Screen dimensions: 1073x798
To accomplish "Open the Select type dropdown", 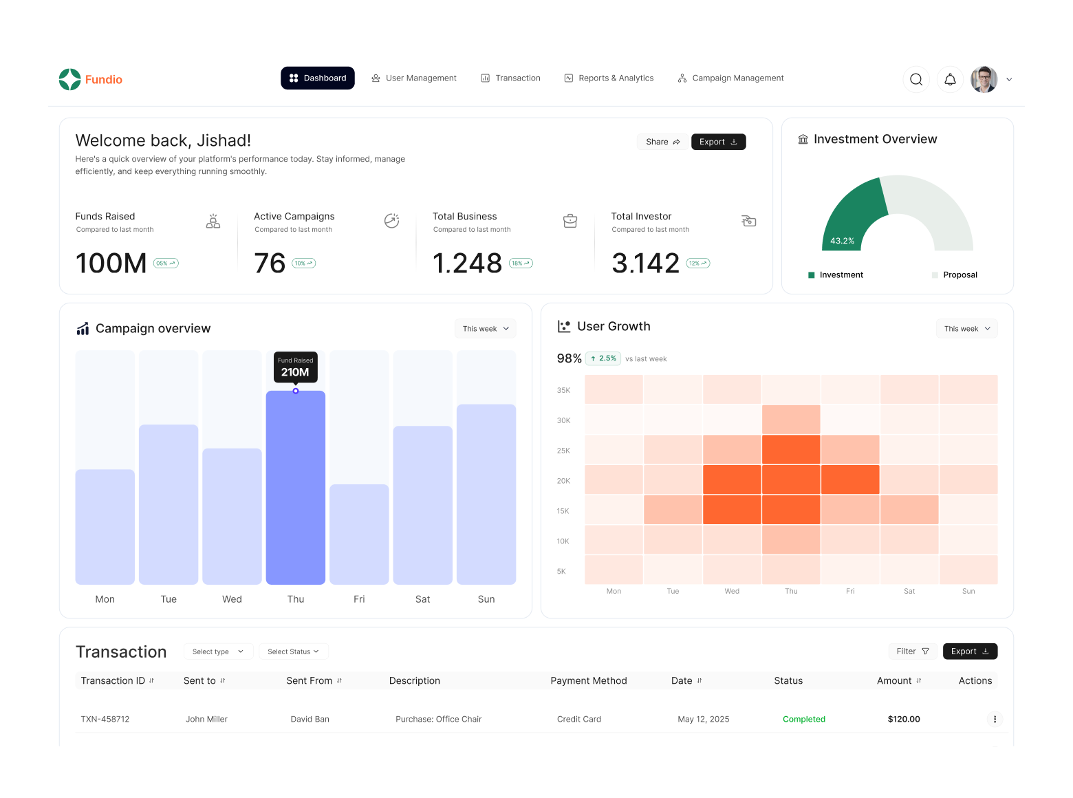I will (218, 651).
